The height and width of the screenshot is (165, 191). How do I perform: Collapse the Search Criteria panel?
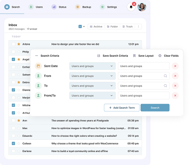pos(37,56)
